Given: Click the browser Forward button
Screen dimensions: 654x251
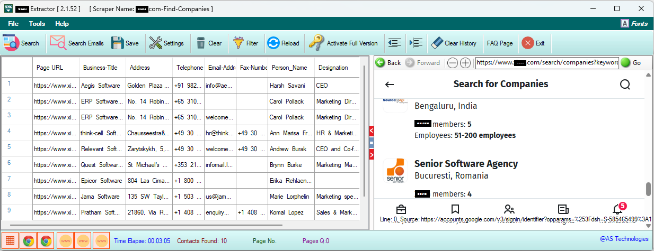Looking at the screenshot, I should click(422, 62).
